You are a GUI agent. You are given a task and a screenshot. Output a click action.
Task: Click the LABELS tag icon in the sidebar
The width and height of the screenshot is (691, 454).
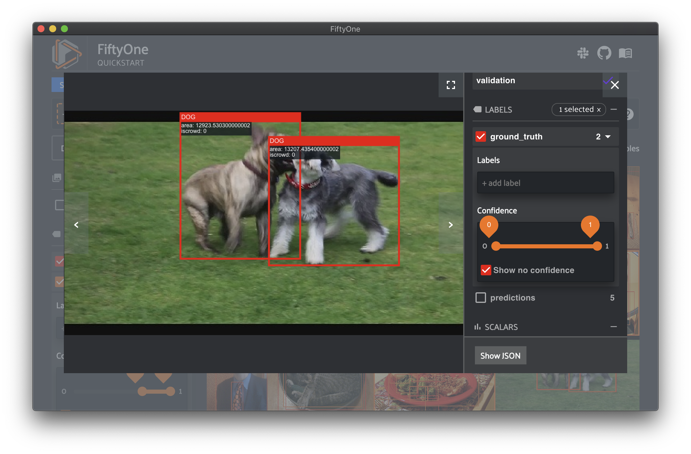477,110
